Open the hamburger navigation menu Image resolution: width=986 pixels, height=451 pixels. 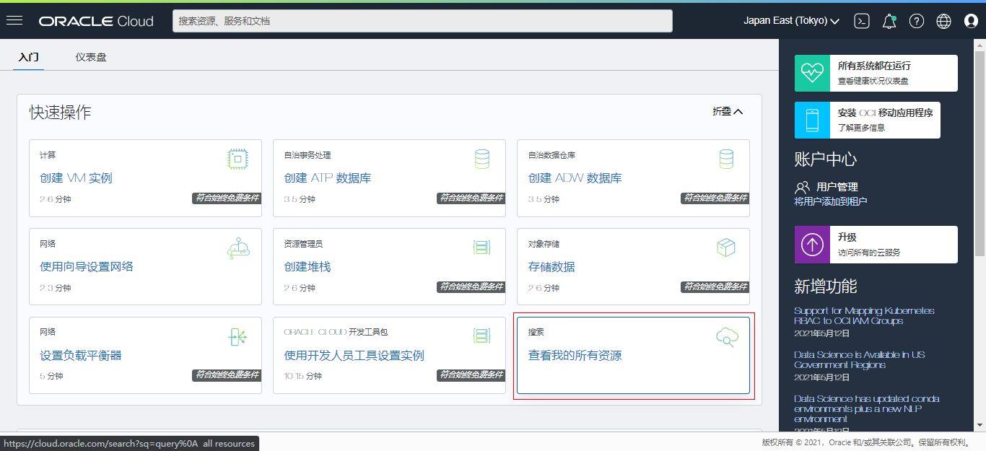(14, 21)
